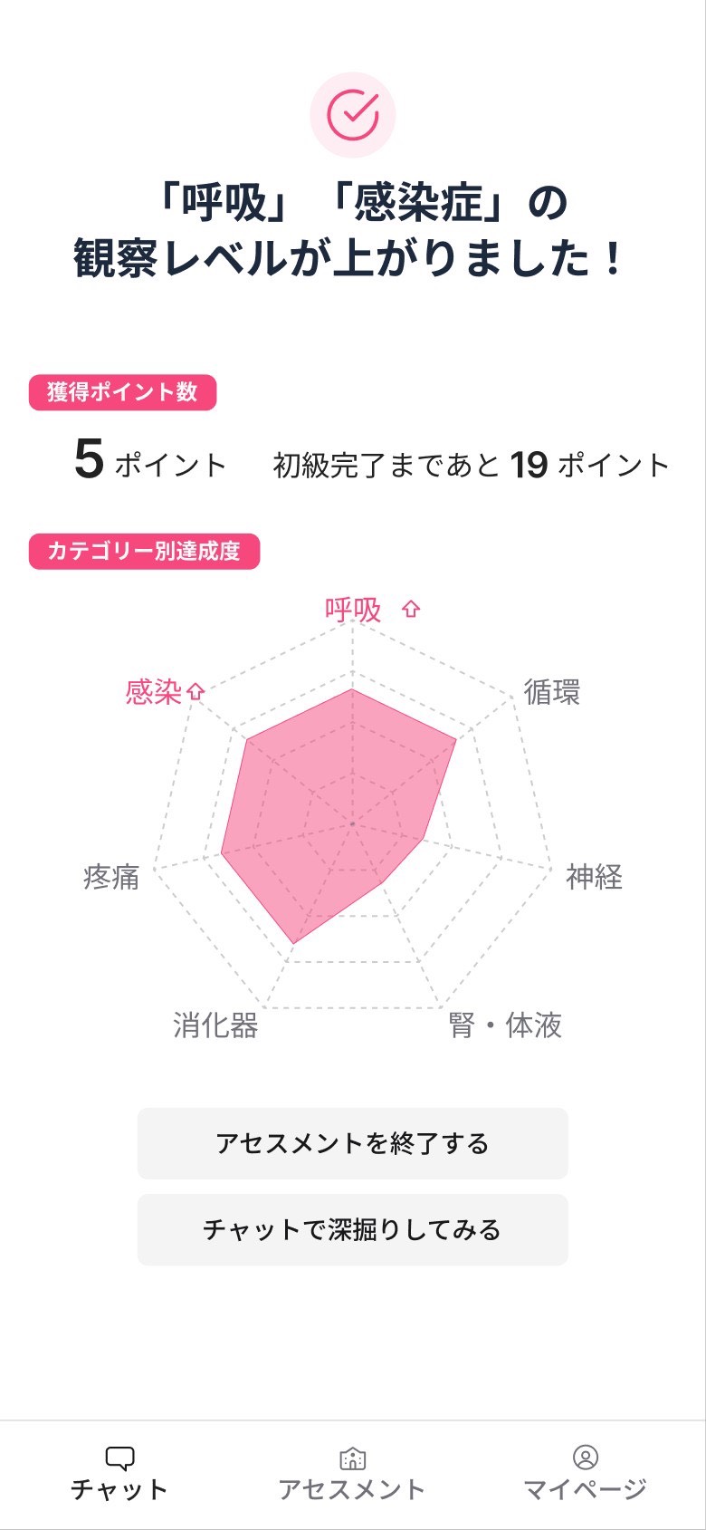This screenshot has width=706, height=1530.
Task: Tap the pink checkmark badge at top
Action: tap(353, 111)
